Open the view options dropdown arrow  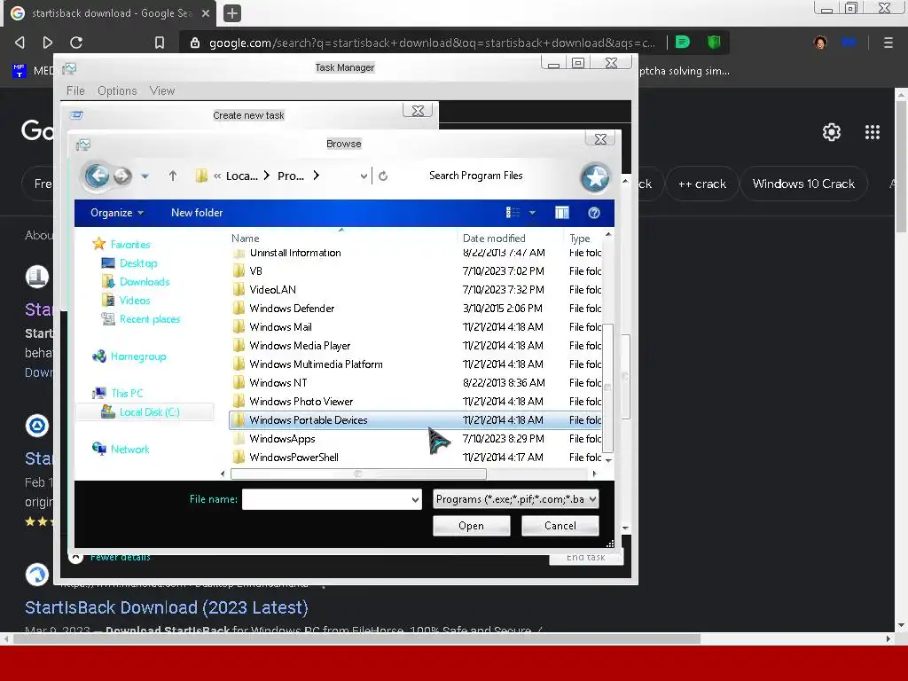(x=532, y=213)
